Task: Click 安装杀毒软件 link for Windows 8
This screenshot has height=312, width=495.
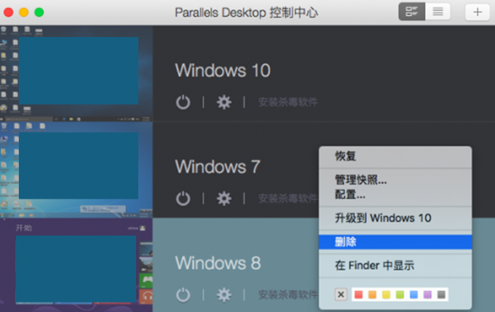Action: 288,295
